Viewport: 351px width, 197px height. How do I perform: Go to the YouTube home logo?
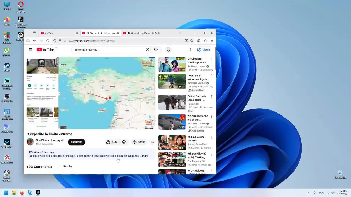point(45,50)
